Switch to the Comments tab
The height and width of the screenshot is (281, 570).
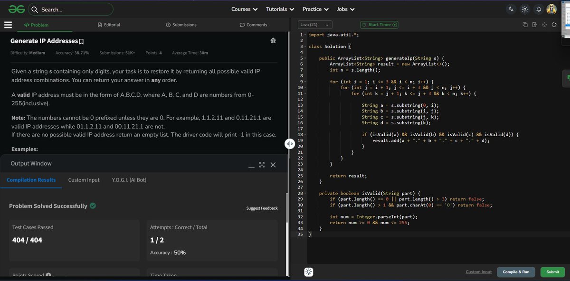pyautogui.click(x=253, y=25)
